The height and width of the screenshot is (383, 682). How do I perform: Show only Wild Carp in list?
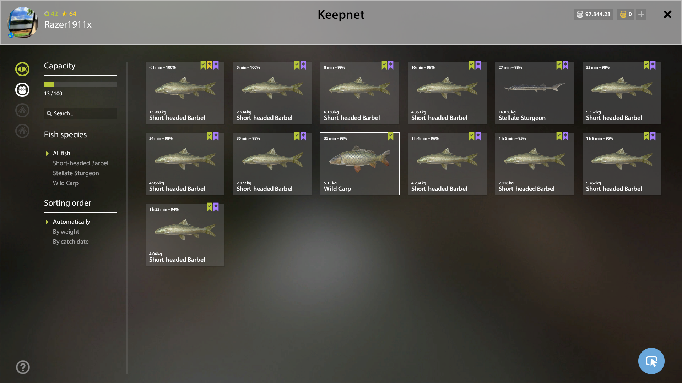point(66,183)
